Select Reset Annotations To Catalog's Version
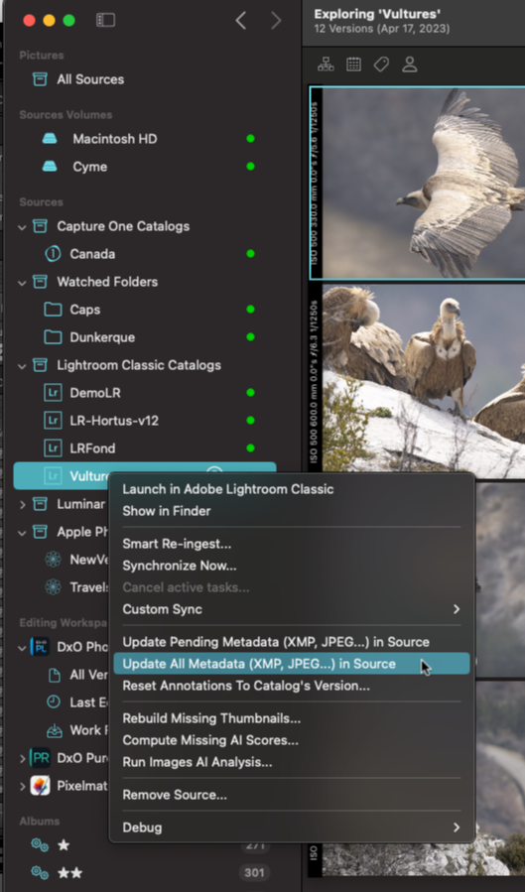The width and height of the screenshot is (525, 892). click(x=292, y=686)
